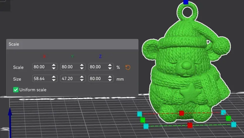This screenshot has width=244, height=138.
Task: Click the green scale handle left of the bear
Action: pos(143,120)
